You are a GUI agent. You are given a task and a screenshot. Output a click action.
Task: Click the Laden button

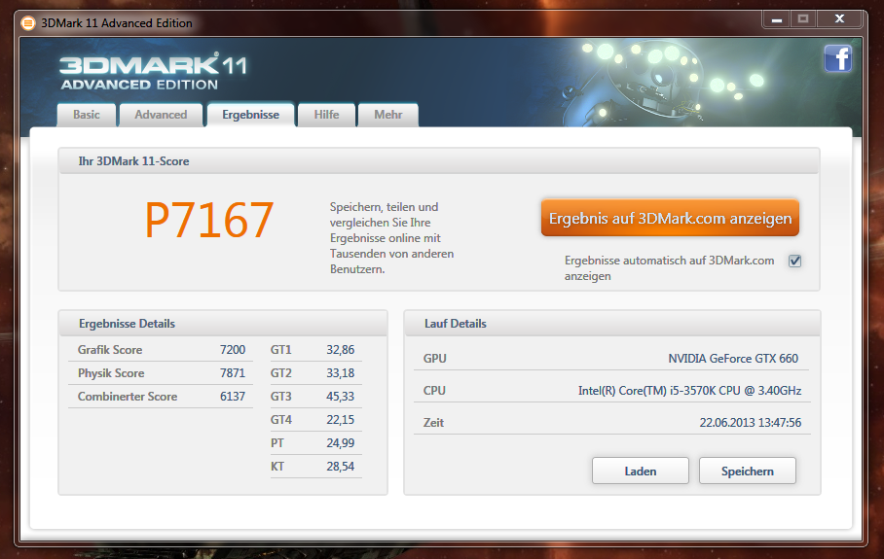[x=641, y=471]
